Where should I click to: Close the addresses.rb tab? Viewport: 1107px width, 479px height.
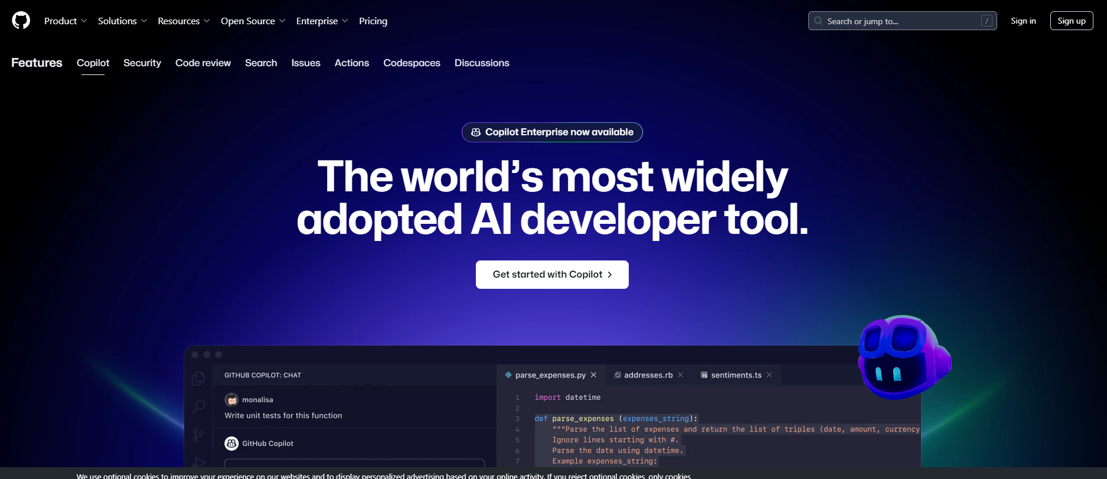(x=681, y=375)
